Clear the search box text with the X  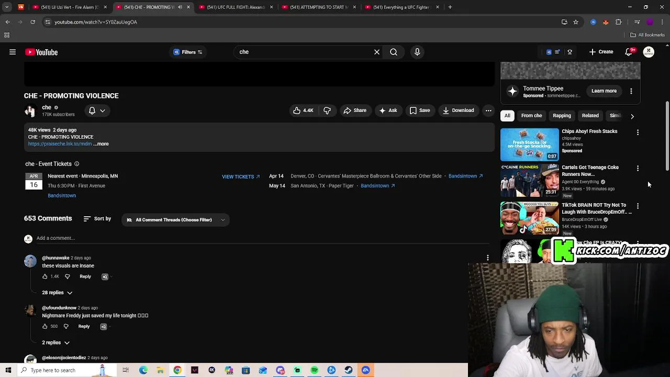point(377,52)
